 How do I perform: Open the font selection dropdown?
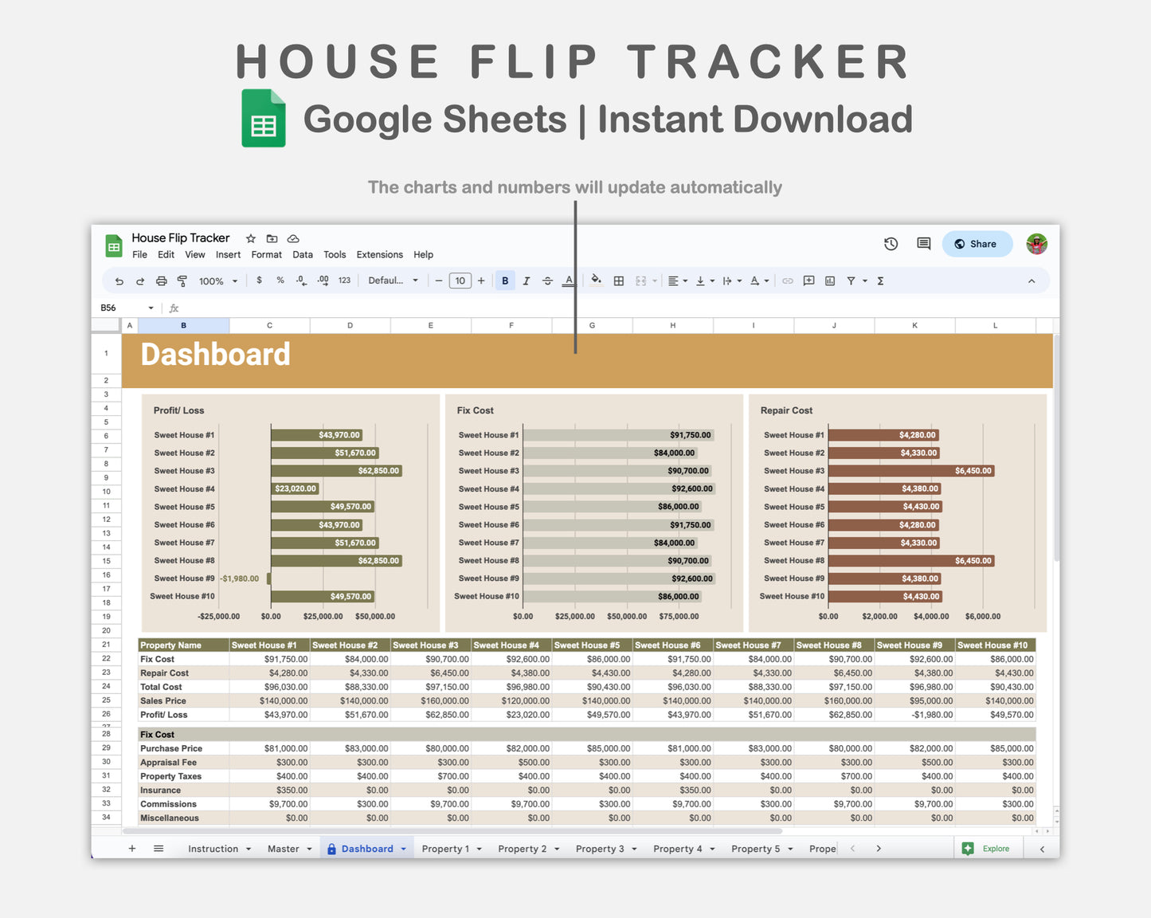tap(392, 280)
